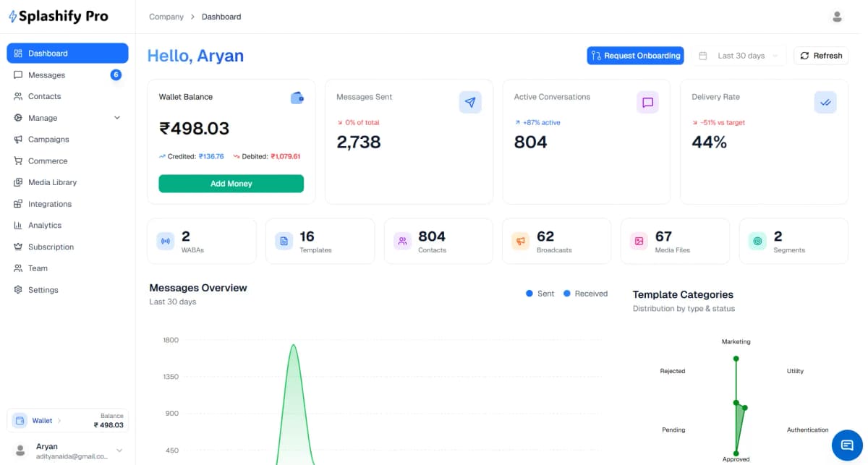Open the floating chat support bubble
Image resolution: width=868 pixels, height=465 pixels.
click(x=846, y=445)
